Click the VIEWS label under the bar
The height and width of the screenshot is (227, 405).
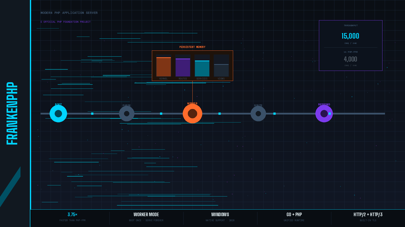click(x=221, y=79)
